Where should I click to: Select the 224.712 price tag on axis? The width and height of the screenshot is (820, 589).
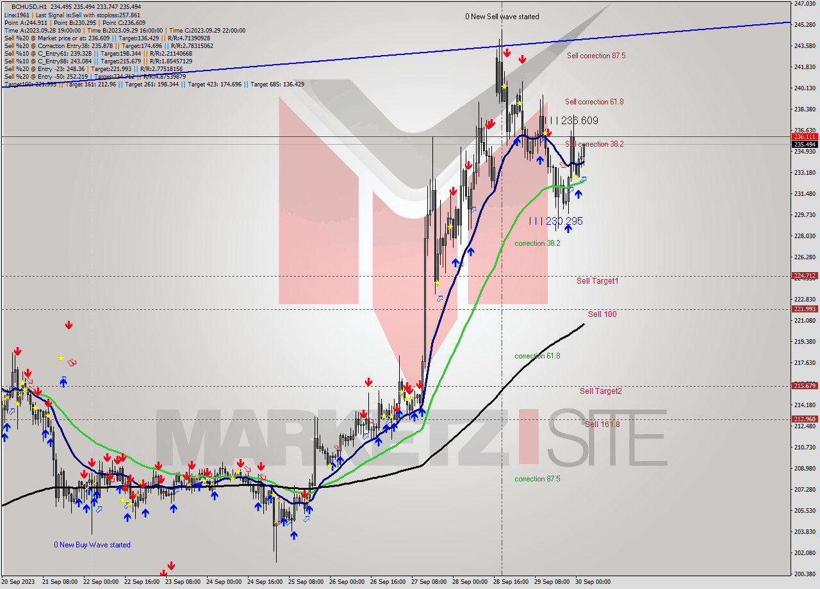[x=805, y=276]
